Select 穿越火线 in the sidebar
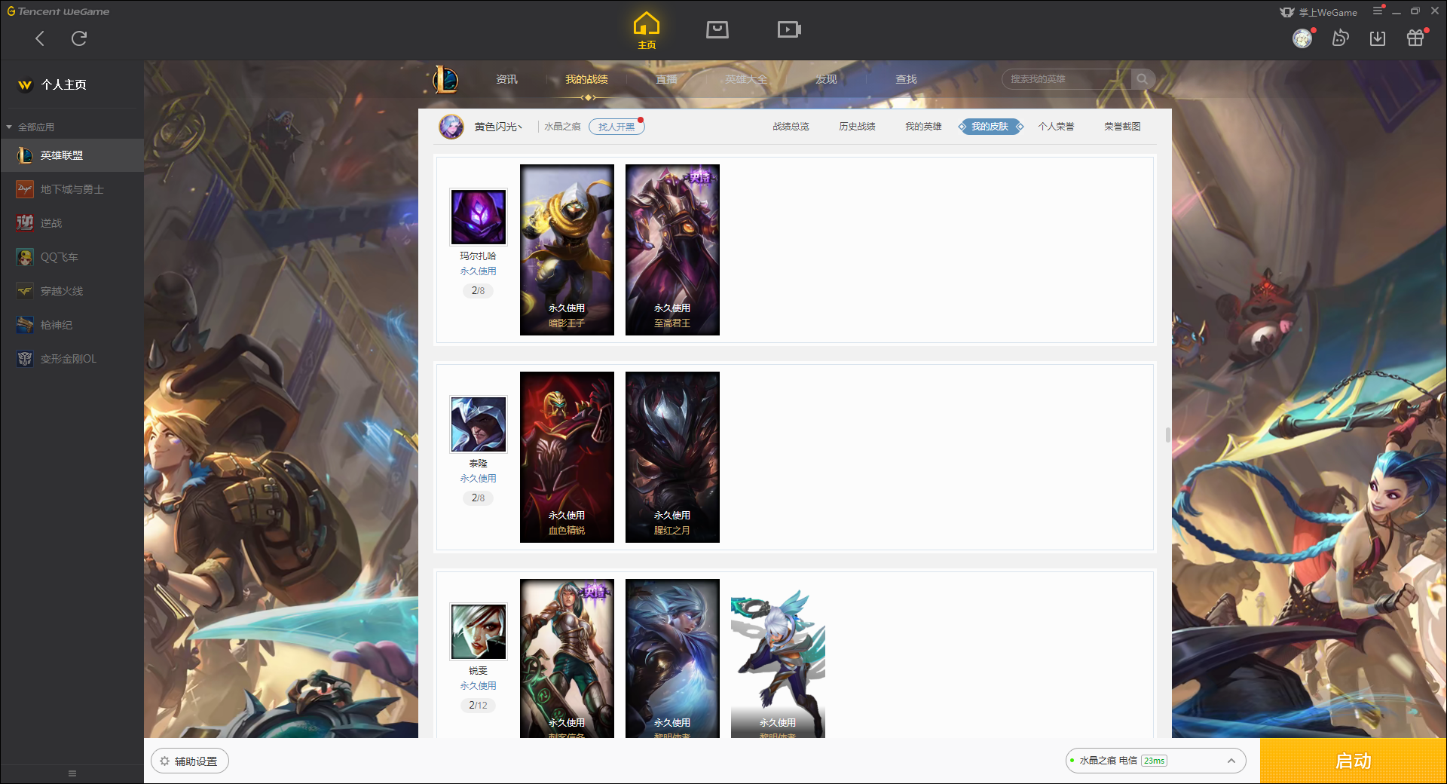This screenshot has height=784, width=1447. [x=72, y=291]
